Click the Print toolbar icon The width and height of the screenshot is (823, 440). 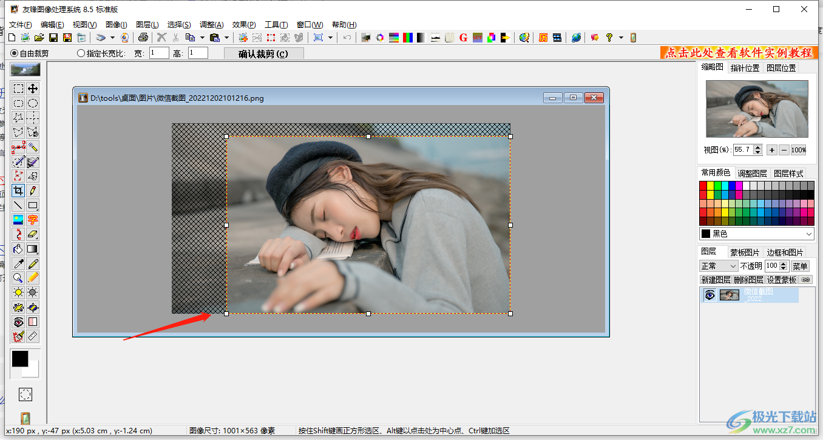[x=143, y=38]
